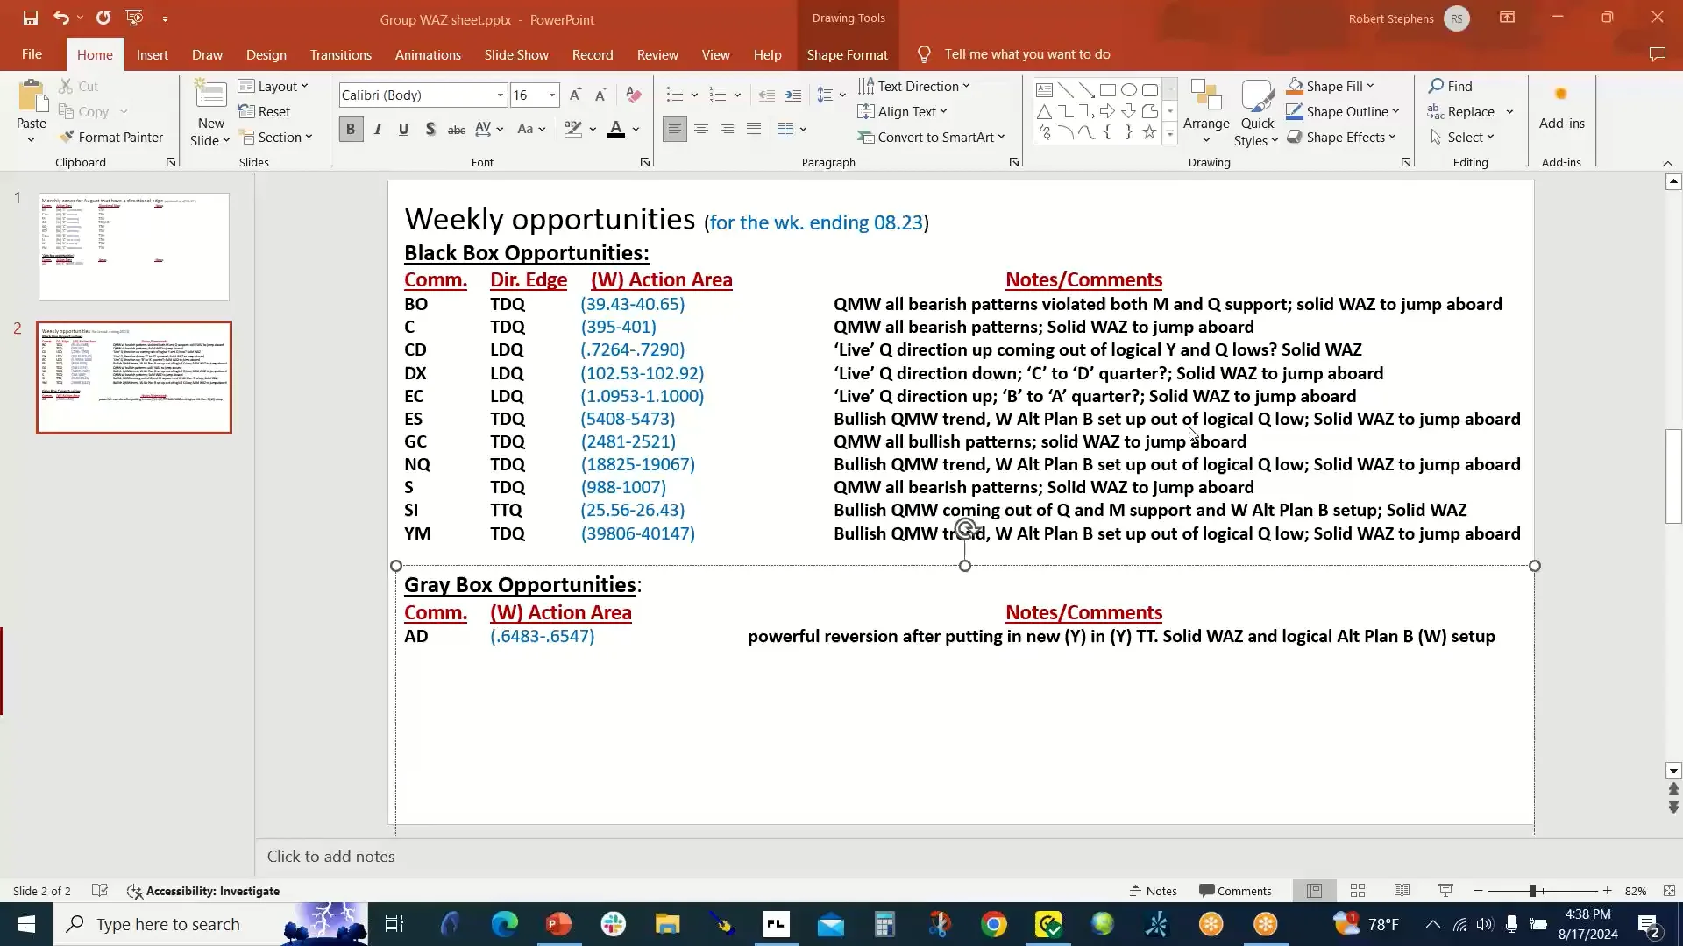Open the Insert tab

pos(152,54)
